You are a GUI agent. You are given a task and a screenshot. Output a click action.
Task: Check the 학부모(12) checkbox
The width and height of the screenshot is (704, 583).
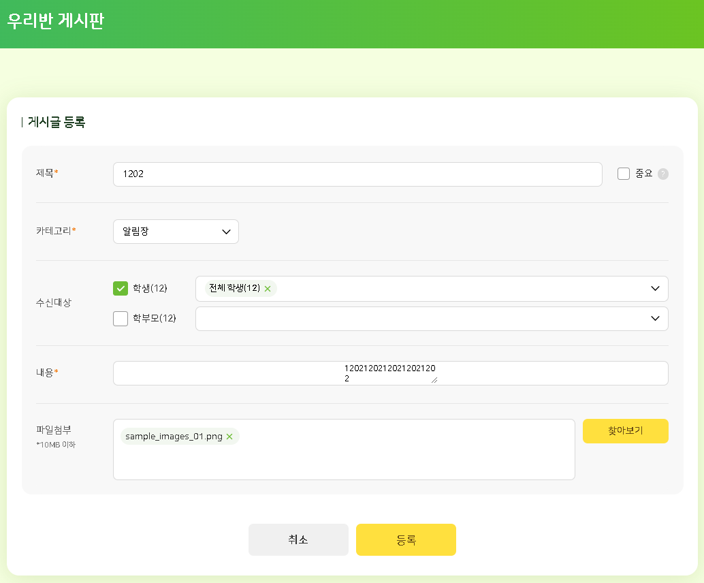[x=121, y=318]
